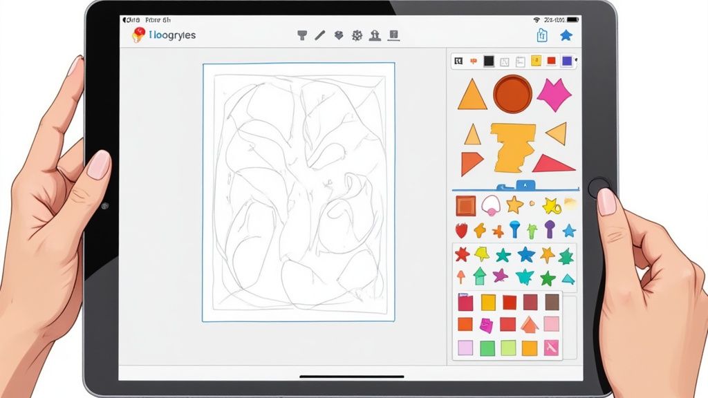Pick the maroon swatch next to brown
This screenshot has height=398, width=708.
(x=530, y=302)
